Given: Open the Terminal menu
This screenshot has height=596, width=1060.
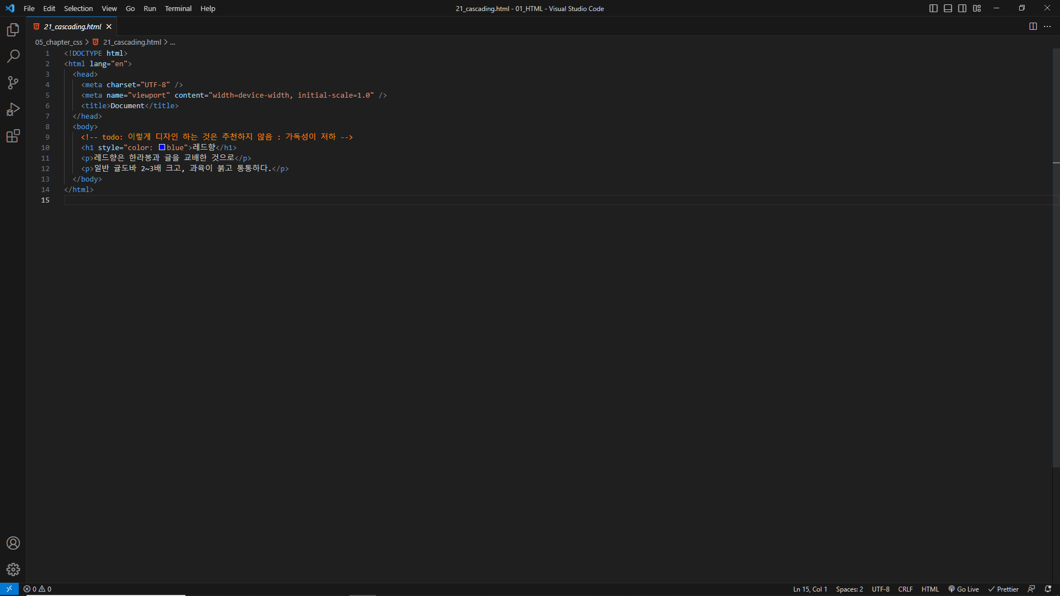Looking at the screenshot, I should 178,8.
